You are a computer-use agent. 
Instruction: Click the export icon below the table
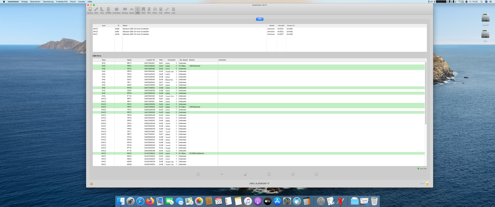pyautogui.click(x=316, y=174)
